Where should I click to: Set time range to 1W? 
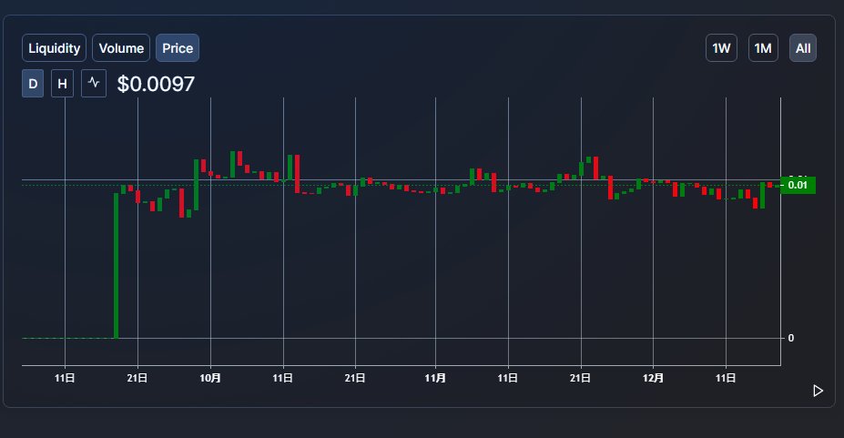click(721, 48)
